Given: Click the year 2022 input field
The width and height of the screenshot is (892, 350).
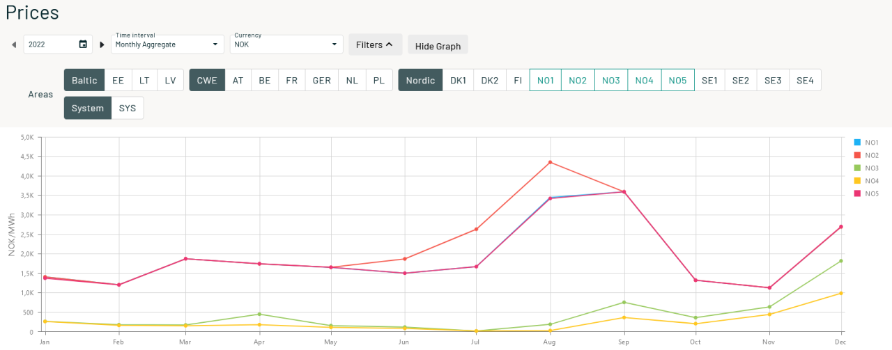Looking at the screenshot, I should tap(50, 45).
